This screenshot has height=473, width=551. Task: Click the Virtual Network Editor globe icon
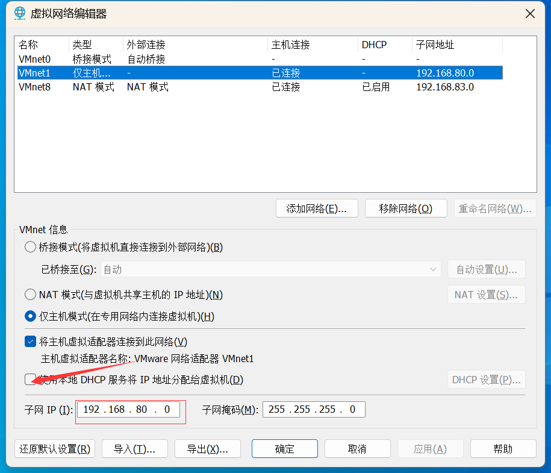coord(20,13)
